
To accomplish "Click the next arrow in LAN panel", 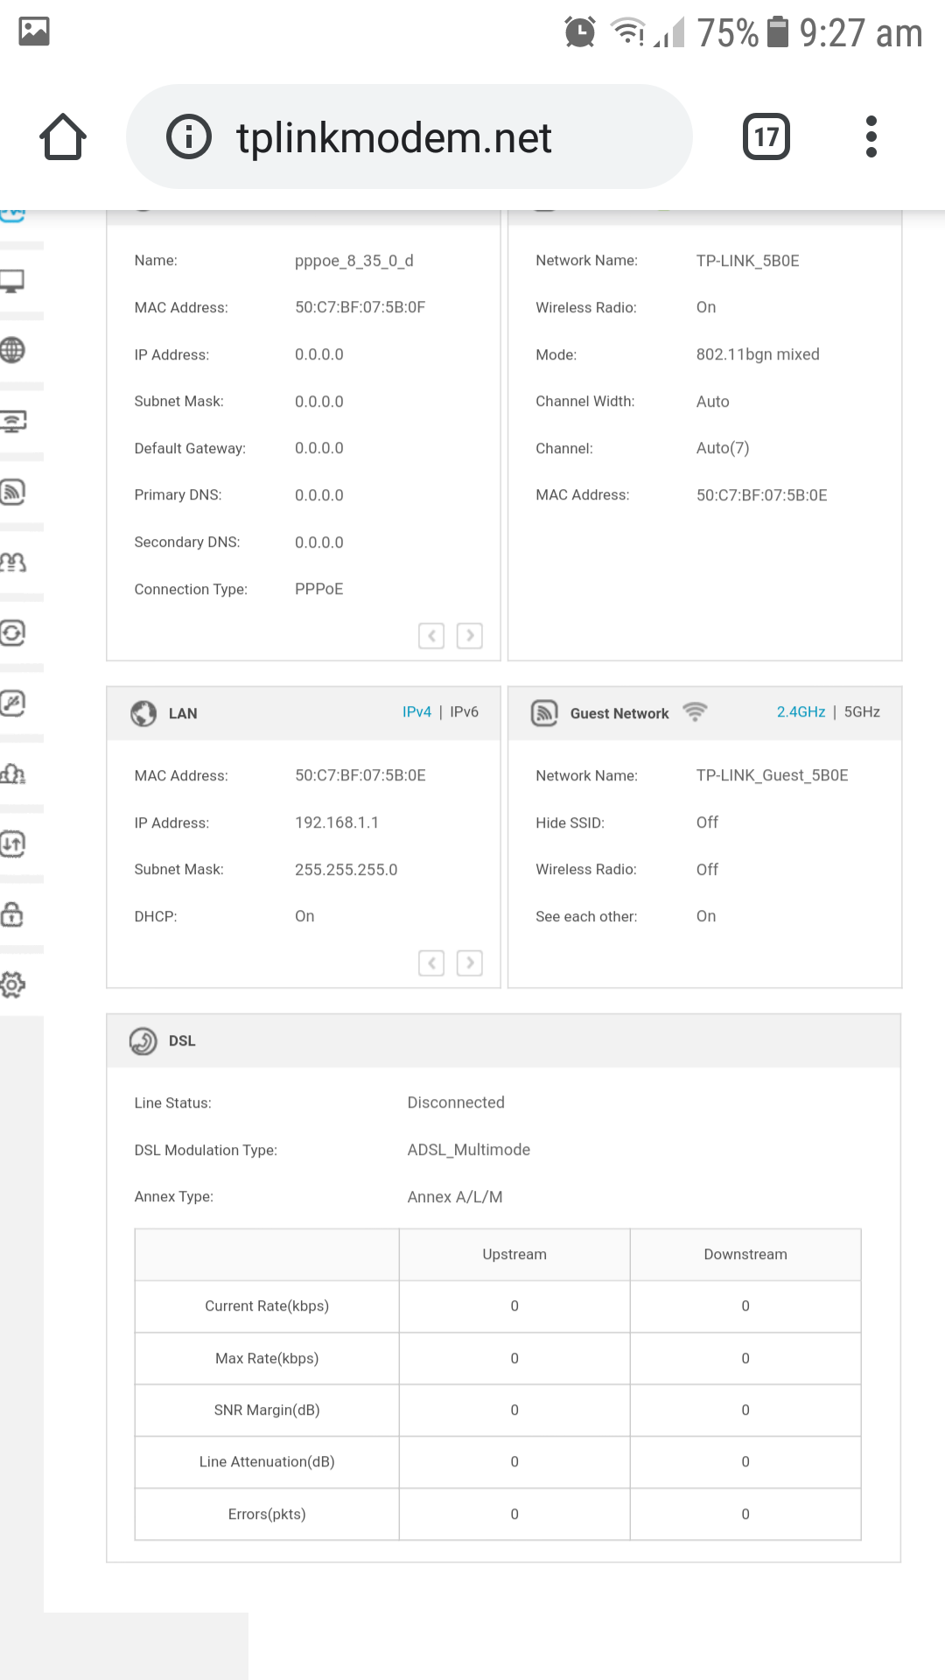I will coord(470,963).
